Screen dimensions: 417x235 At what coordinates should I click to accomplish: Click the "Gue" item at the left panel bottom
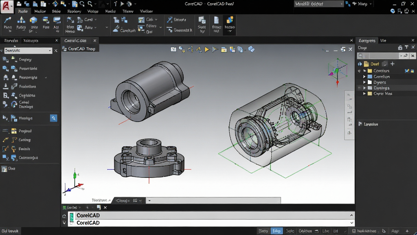[x=9, y=168]
